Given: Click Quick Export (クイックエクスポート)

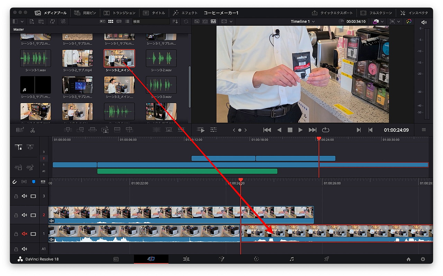Looking at the screenshot, I should [x=332, y=13].
